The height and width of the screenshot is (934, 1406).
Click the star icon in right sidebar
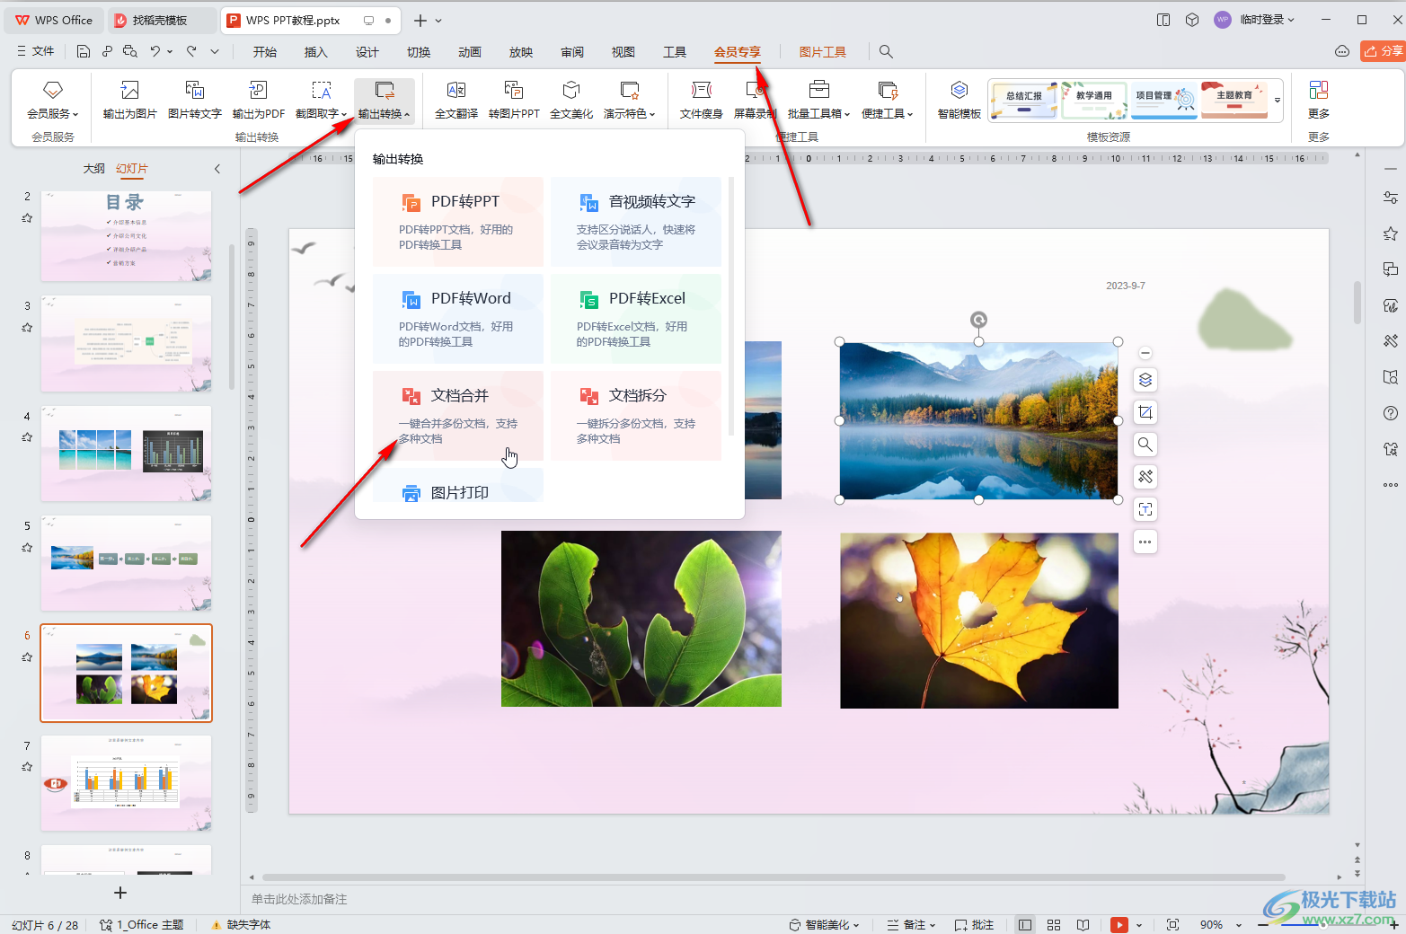(1391, 233)
